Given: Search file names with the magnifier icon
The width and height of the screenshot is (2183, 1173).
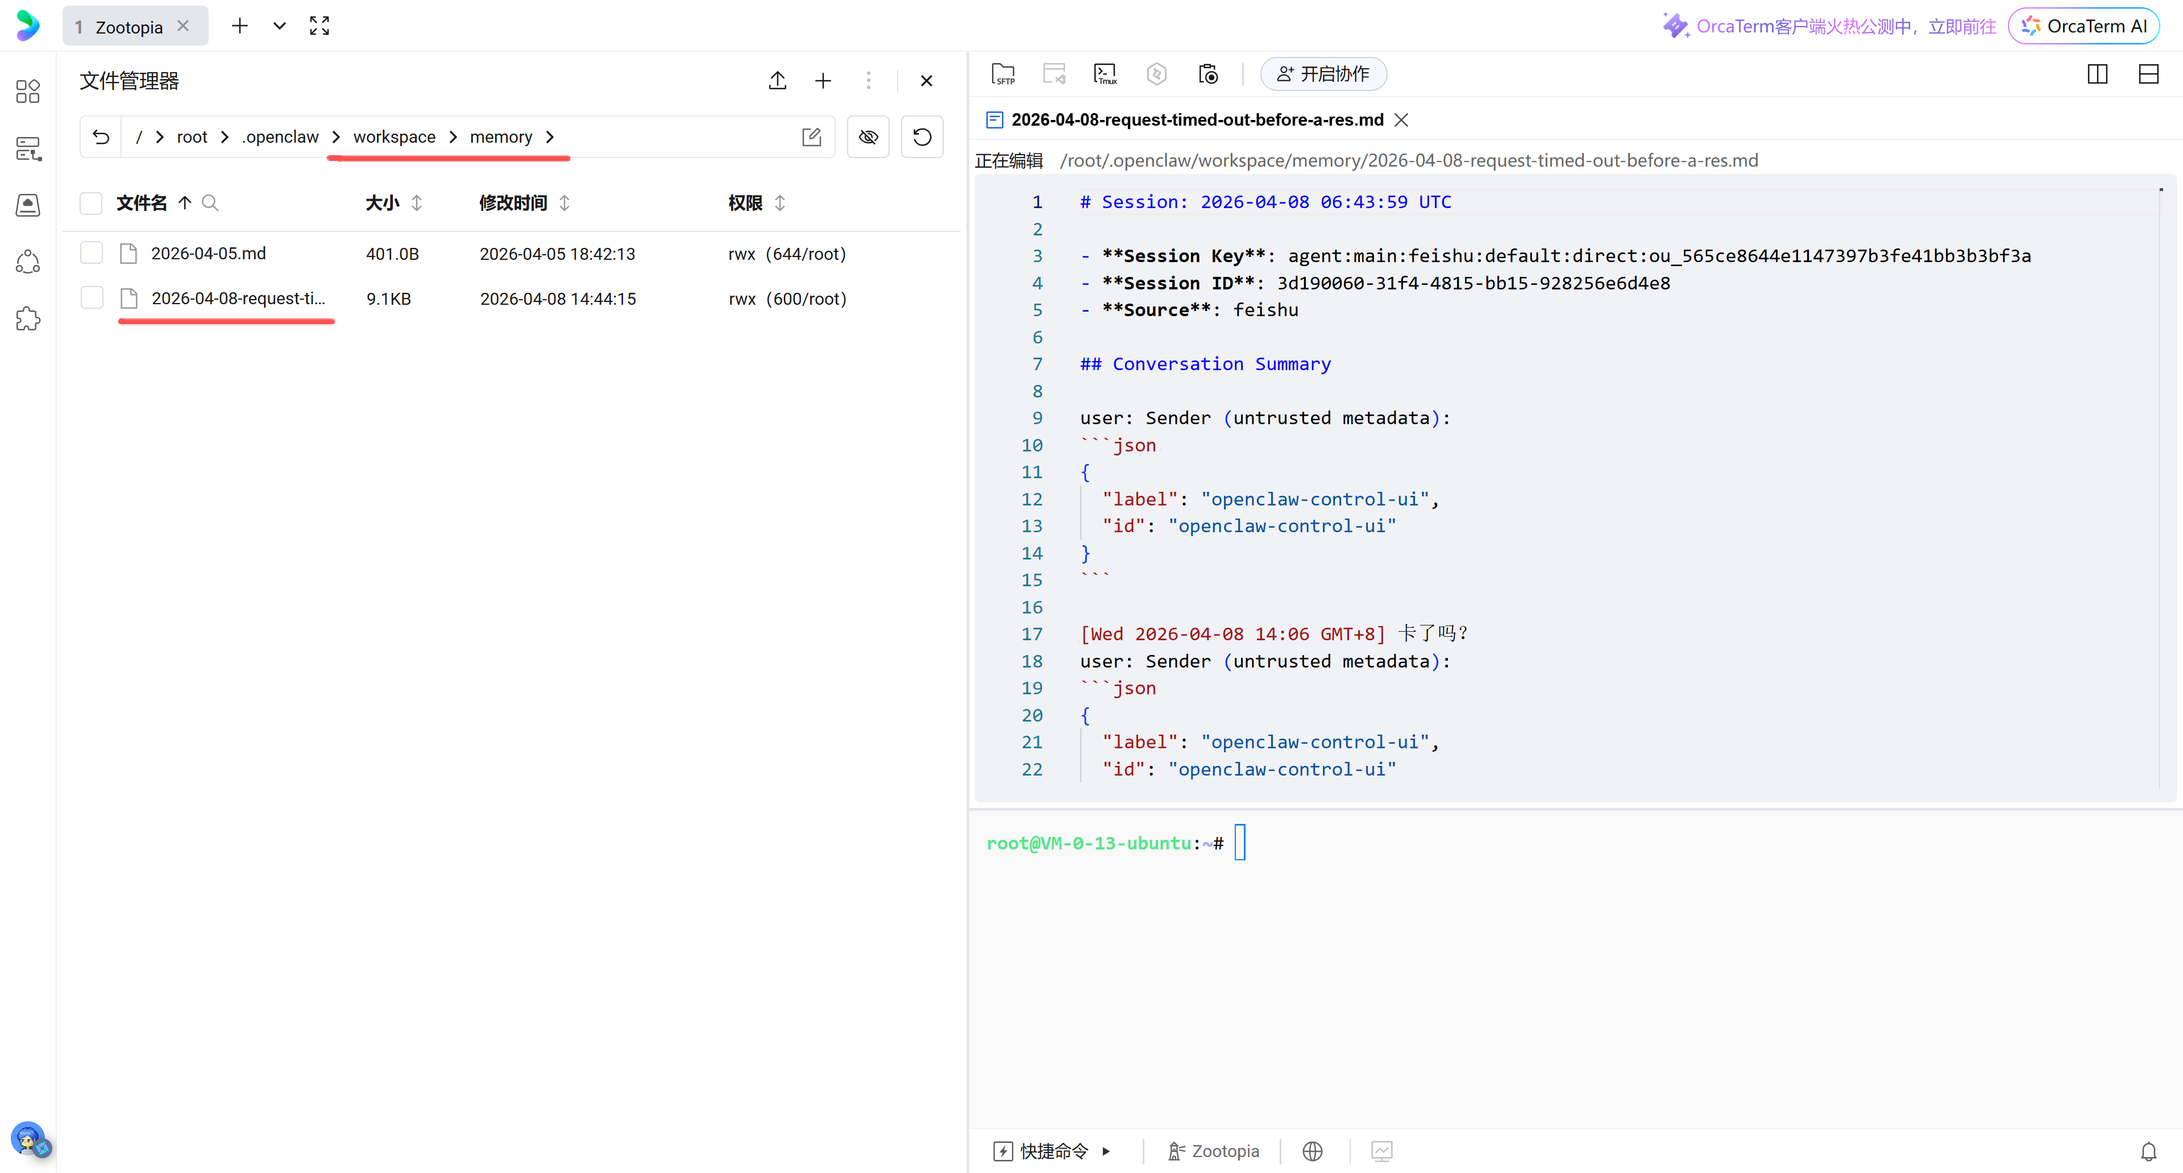Looking at the screenshot, I should coord(210,204).
